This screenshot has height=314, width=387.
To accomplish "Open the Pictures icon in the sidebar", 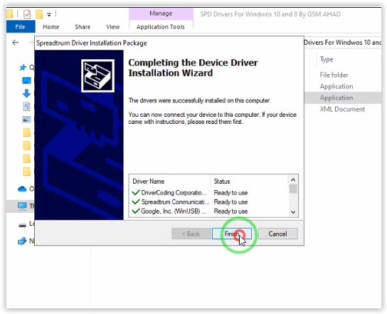I will point(26,120).
